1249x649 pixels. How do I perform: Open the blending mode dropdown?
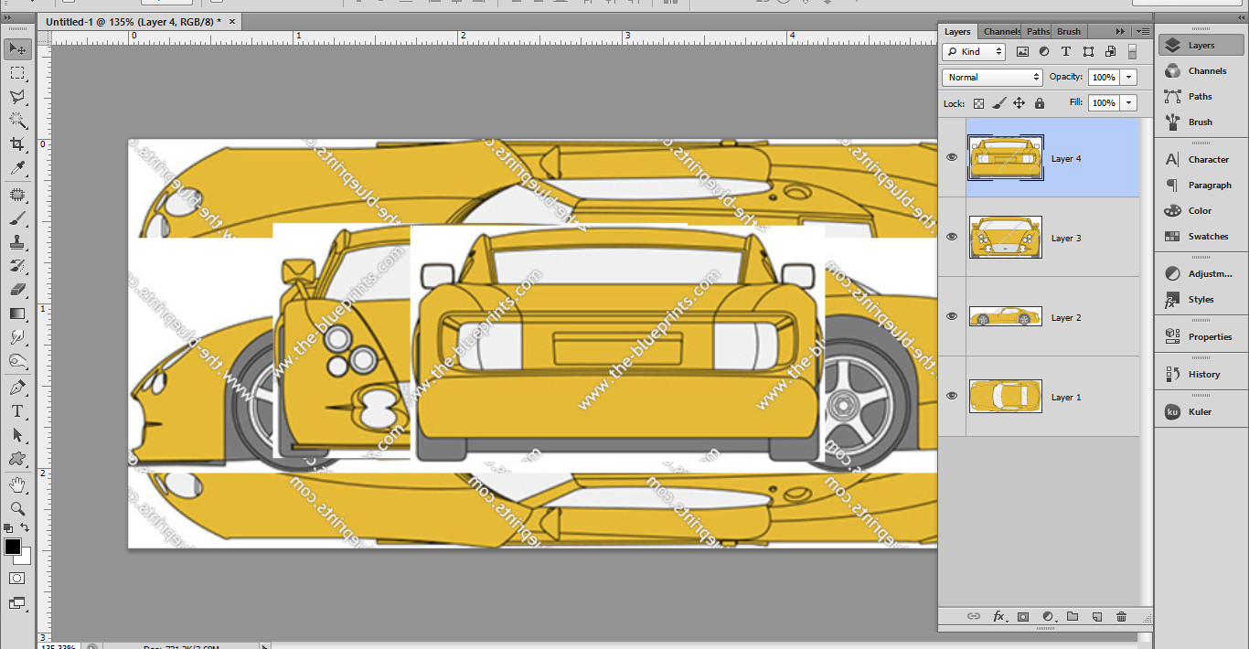[991, 77]
